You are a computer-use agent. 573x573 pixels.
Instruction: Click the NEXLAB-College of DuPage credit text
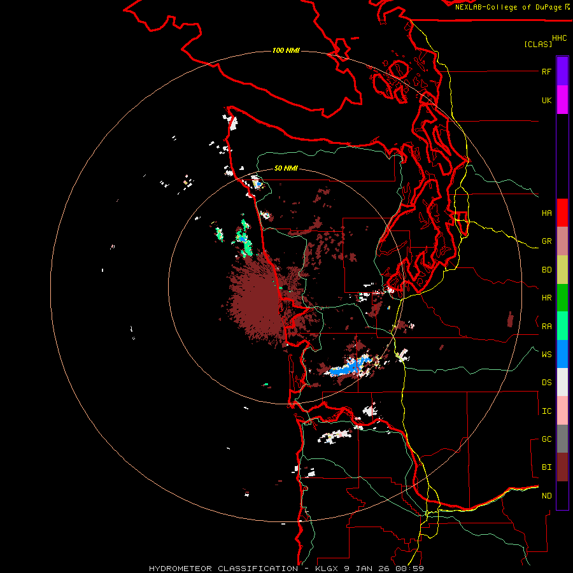508,7
